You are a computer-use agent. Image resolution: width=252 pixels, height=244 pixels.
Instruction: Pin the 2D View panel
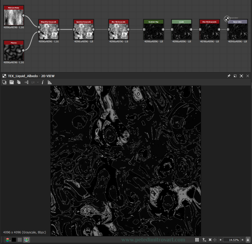click(229, 76)
